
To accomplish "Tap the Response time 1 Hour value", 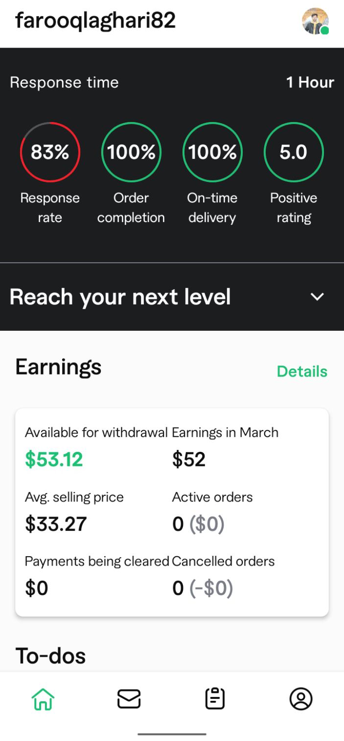I will pos(310,82).
